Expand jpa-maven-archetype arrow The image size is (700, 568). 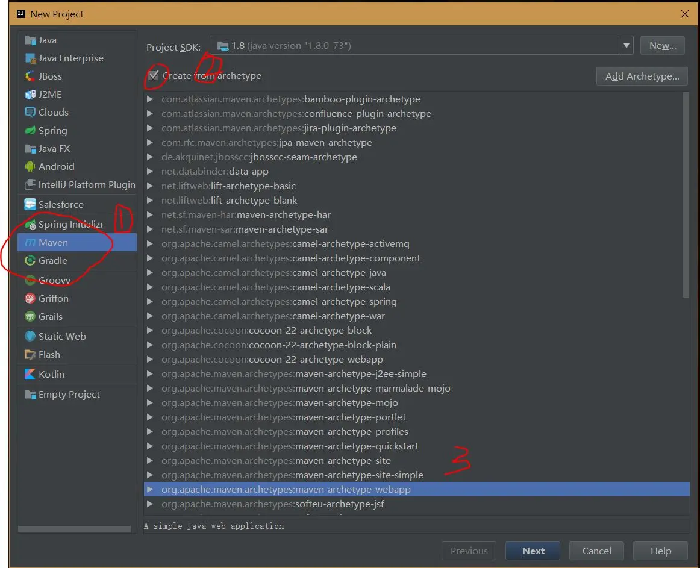tap(150, 142)
